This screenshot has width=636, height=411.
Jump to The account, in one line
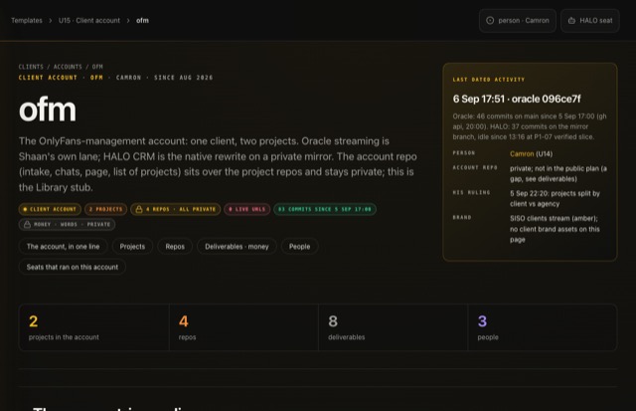[x=63, y=247]
